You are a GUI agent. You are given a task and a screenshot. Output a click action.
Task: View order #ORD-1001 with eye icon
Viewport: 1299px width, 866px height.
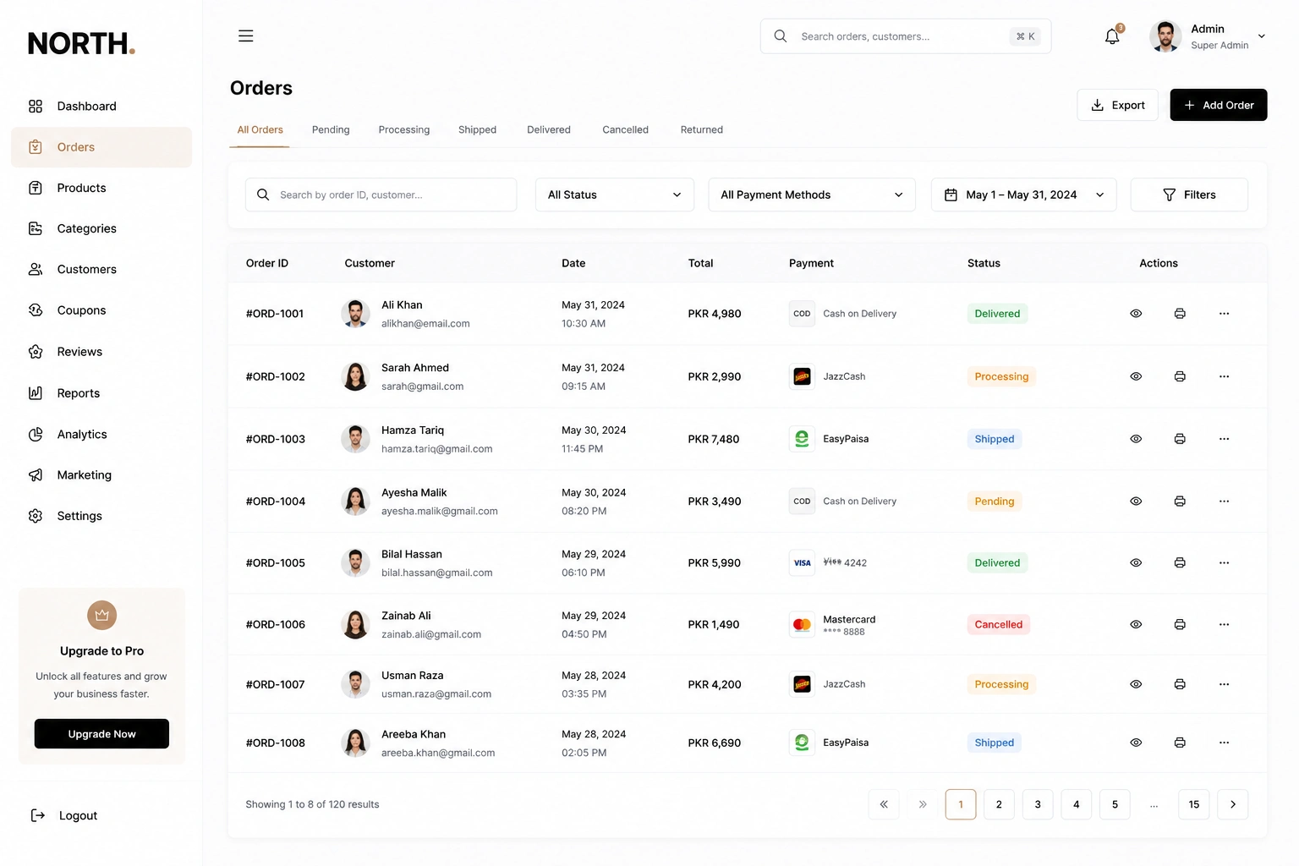(1136, 314)
